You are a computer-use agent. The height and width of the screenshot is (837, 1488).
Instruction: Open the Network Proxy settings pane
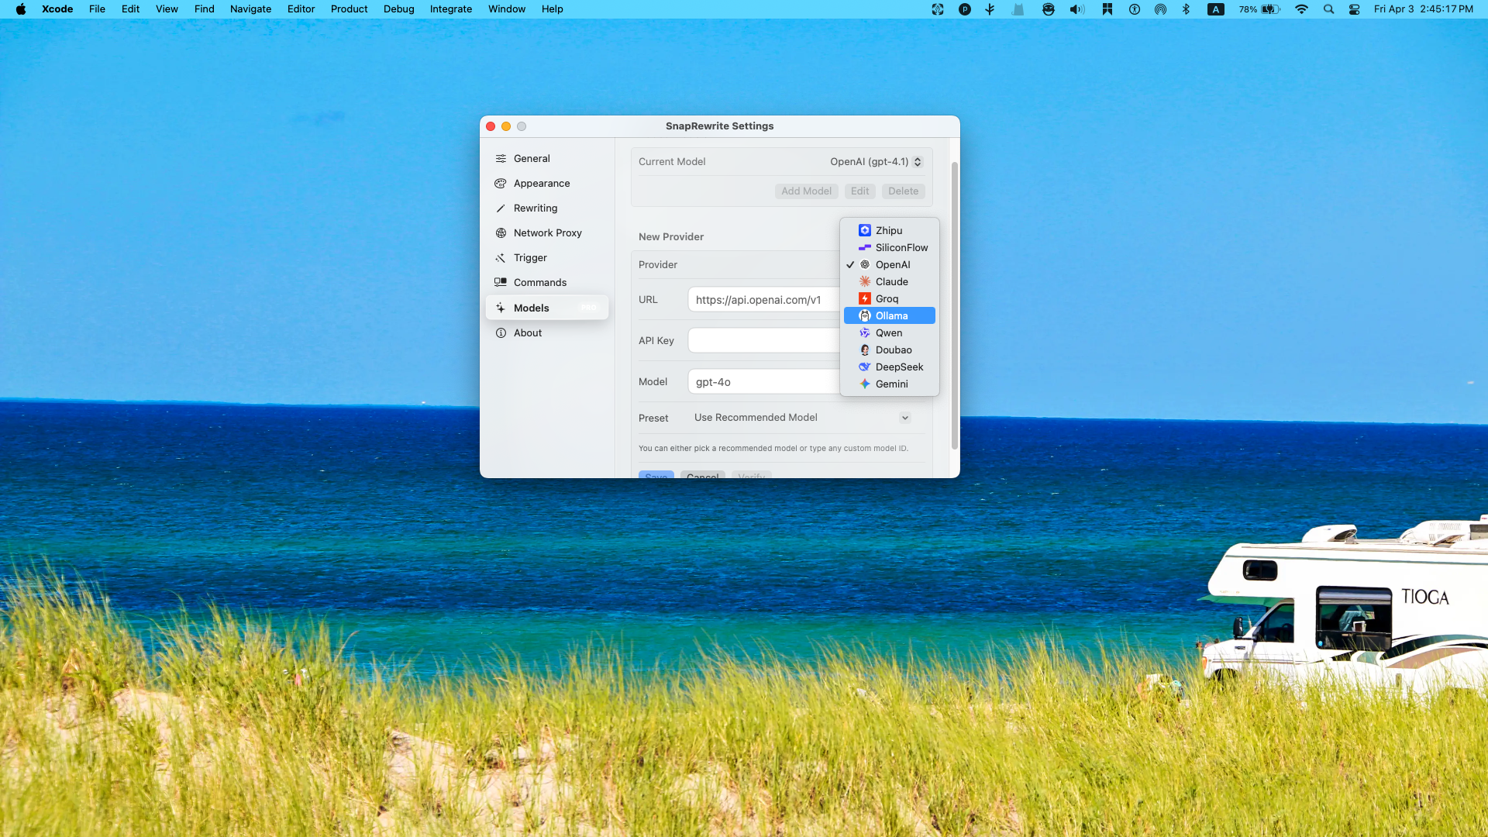tap(547, 232)
